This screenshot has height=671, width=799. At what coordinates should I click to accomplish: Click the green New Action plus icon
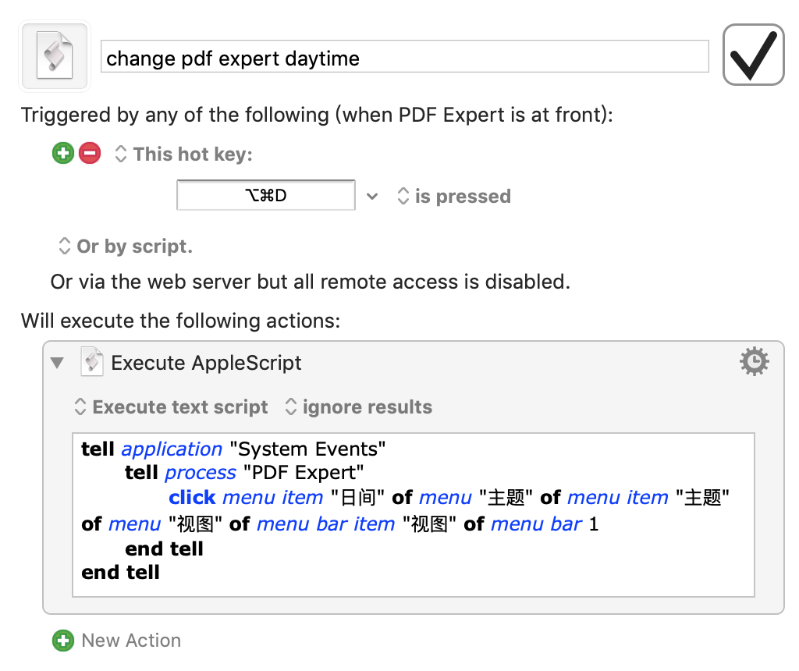(62, 641)
